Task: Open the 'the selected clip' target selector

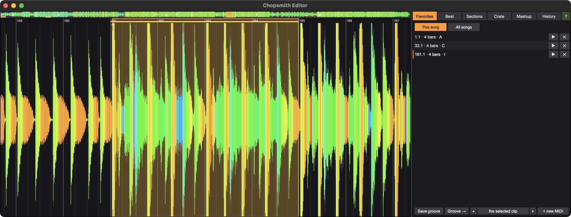Action: coord(503,211)
